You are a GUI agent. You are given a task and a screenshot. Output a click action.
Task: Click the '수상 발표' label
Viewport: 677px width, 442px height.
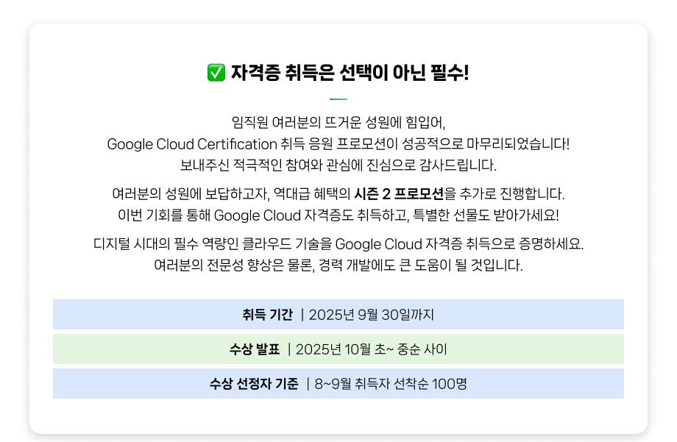255,349
